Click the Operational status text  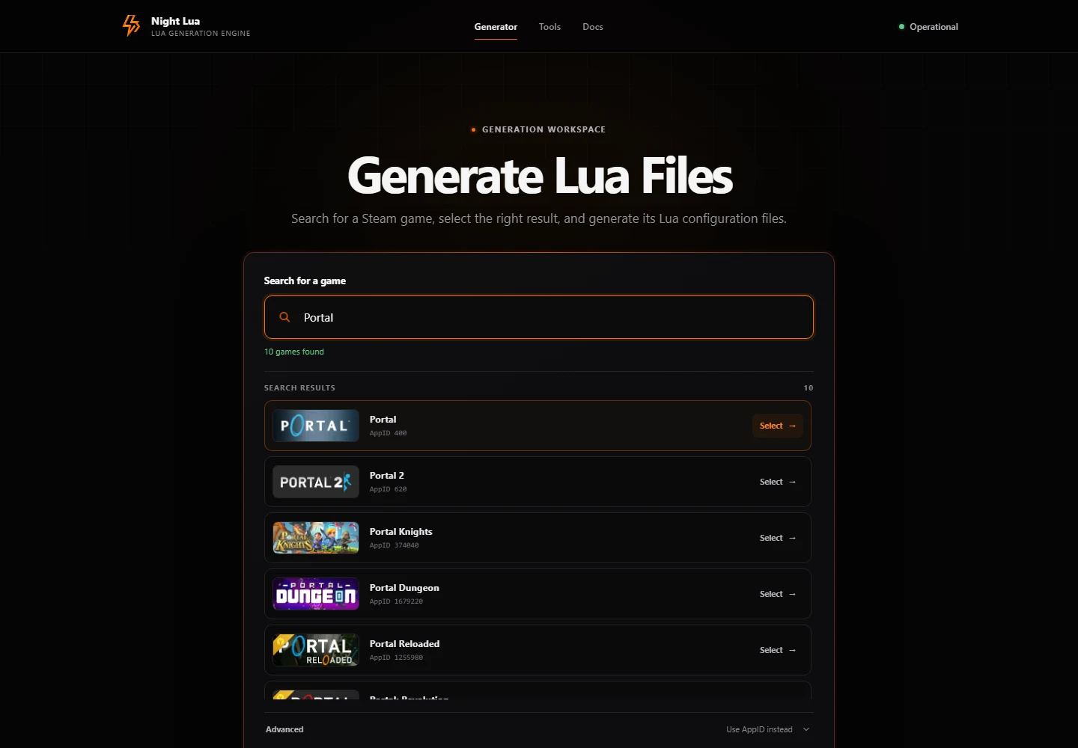pyautogui.click(x=934, y=27)
